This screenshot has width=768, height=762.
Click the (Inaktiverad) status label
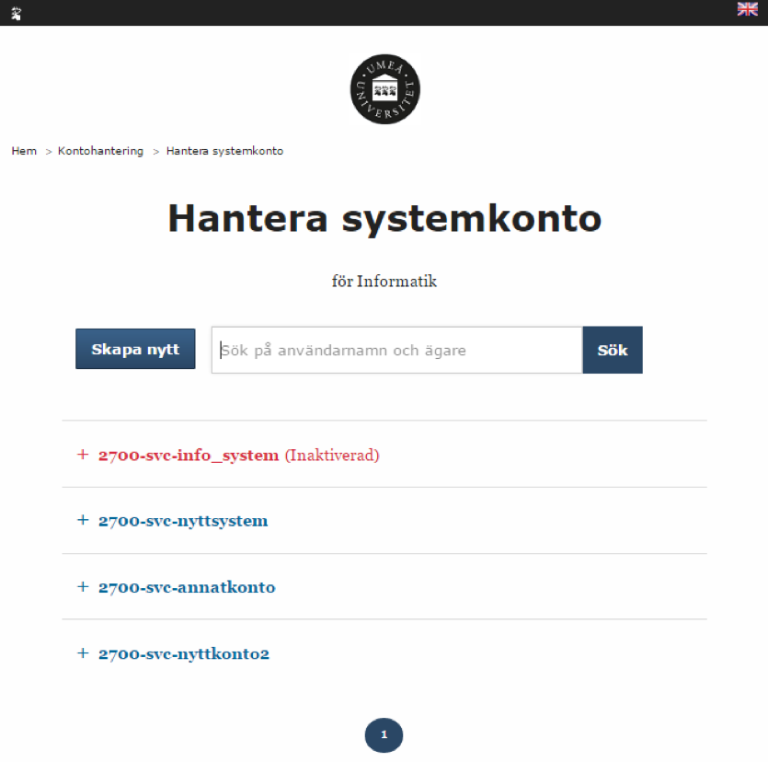pyautogui.click(x=332, y=456)
